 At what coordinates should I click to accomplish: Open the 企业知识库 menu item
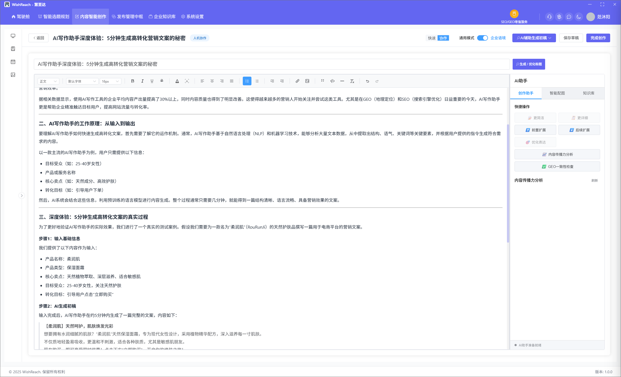(162, 17)
